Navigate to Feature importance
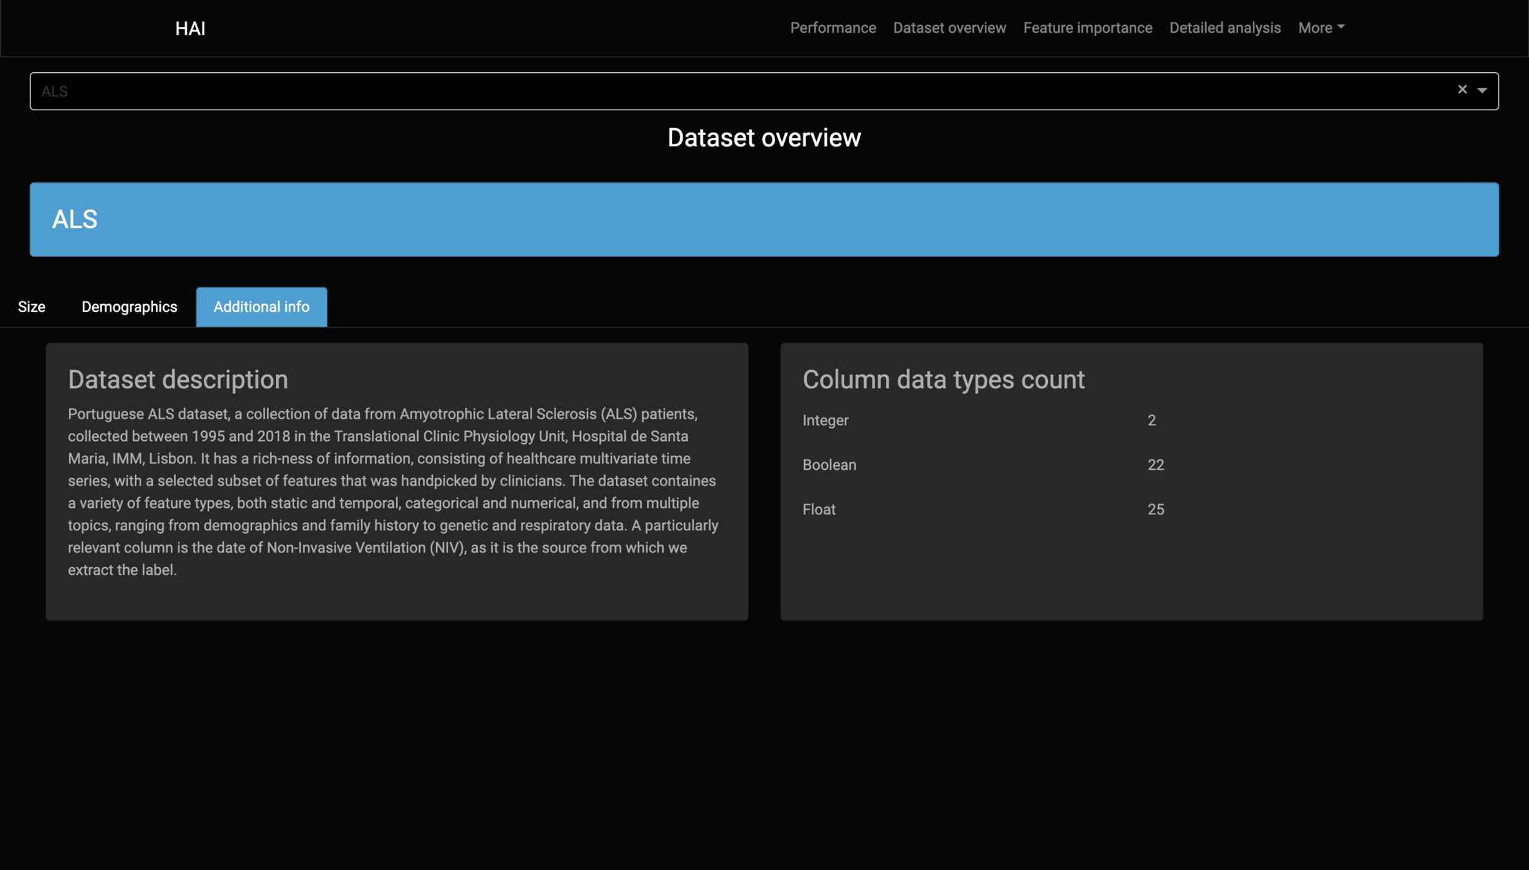 click(1087, 28)
